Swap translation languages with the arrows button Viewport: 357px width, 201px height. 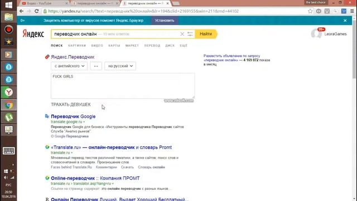point(96,66)
